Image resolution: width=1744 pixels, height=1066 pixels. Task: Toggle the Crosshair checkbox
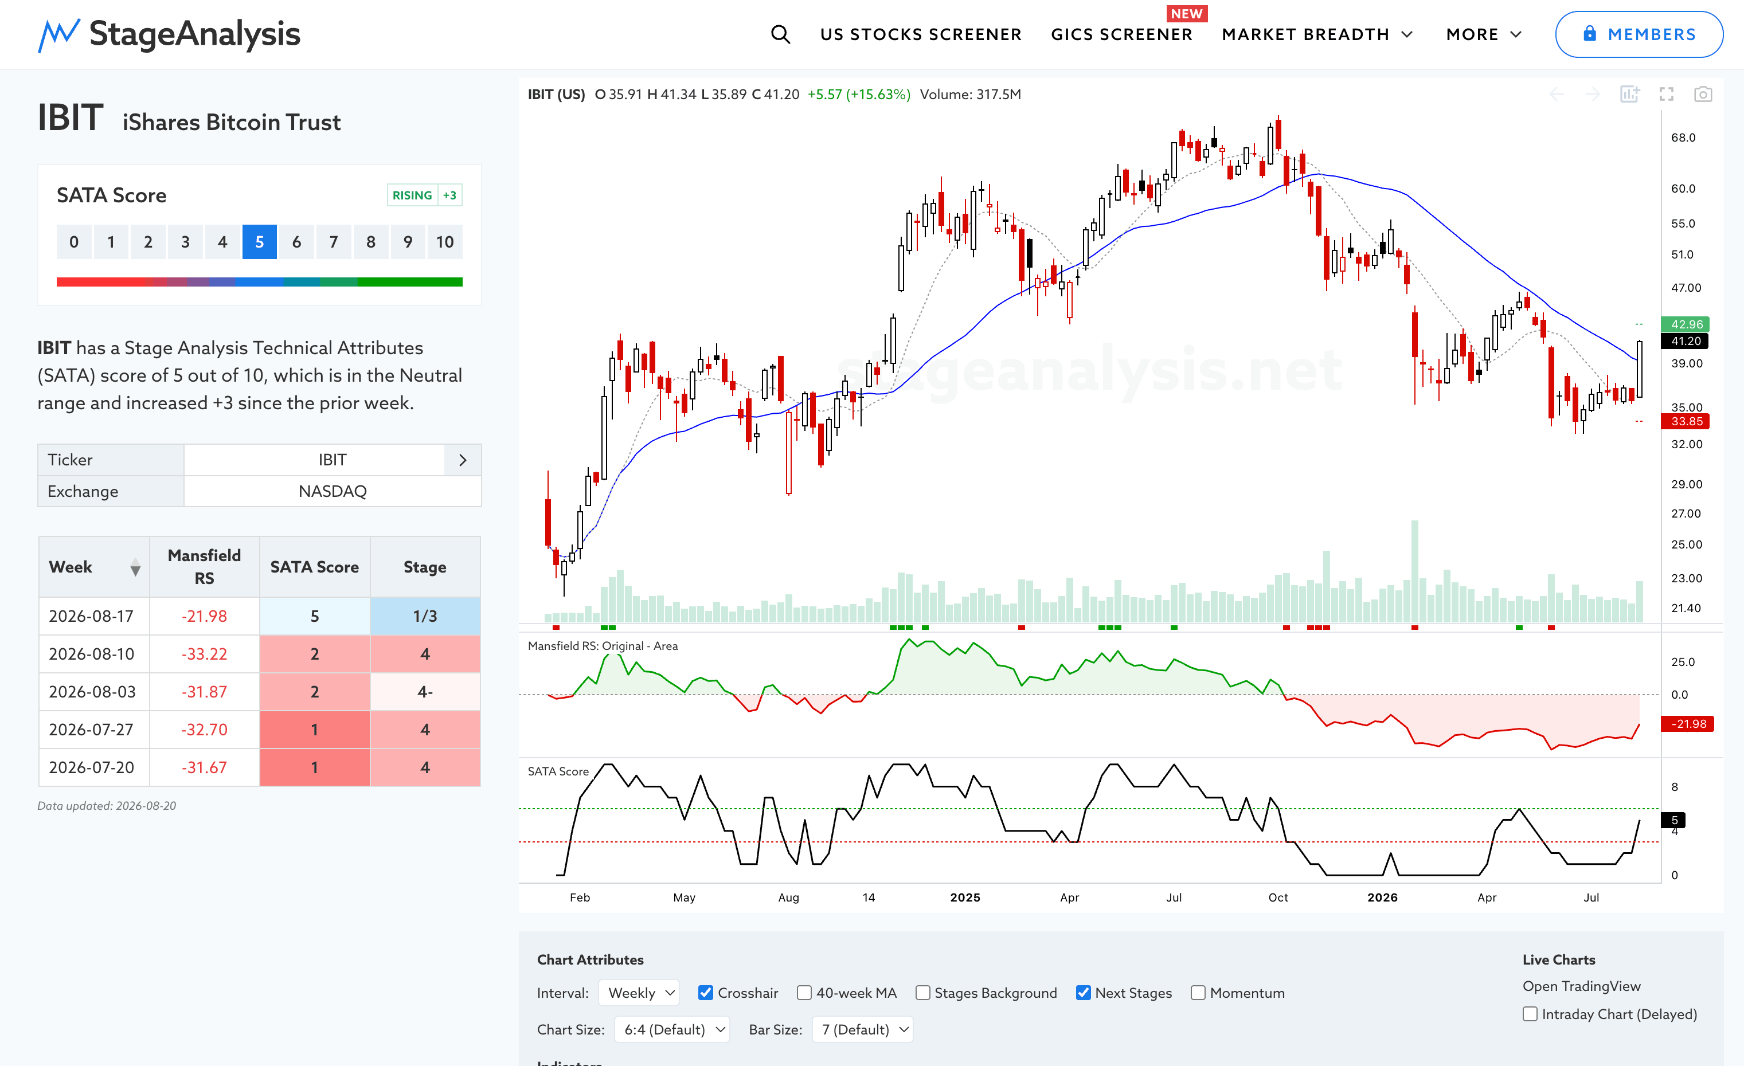click(705, 993)
